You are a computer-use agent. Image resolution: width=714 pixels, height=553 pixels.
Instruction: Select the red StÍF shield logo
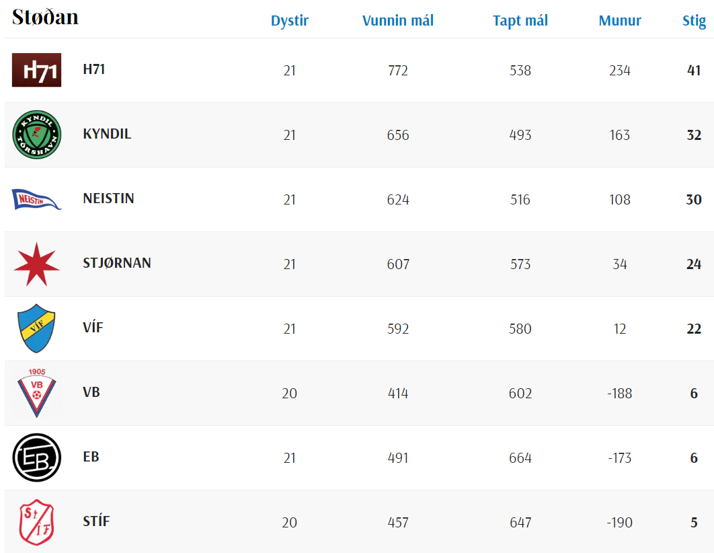[36, 523]
